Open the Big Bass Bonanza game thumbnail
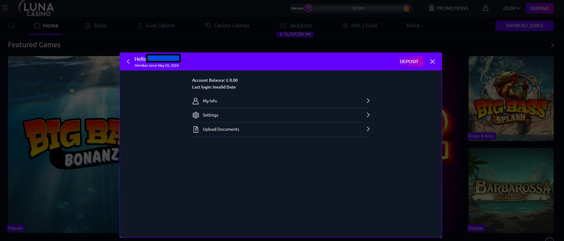The width and height of the screenshot is (564, 241). click(64, 144)
